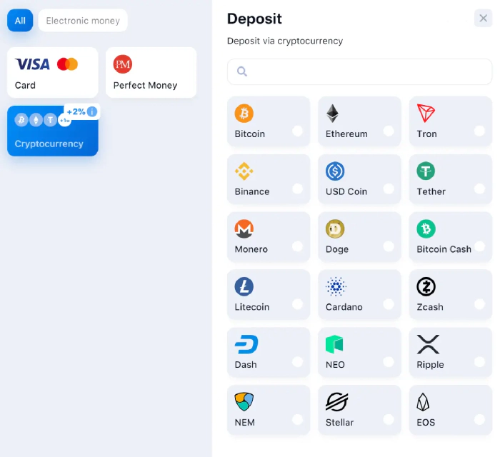500x457 pixels.
Task: Select the Tether radio button
Action: 479,189
